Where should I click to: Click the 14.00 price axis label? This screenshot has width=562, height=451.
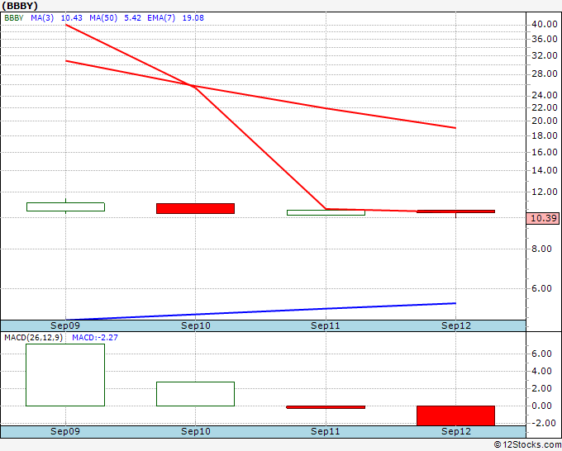point(545,170)
